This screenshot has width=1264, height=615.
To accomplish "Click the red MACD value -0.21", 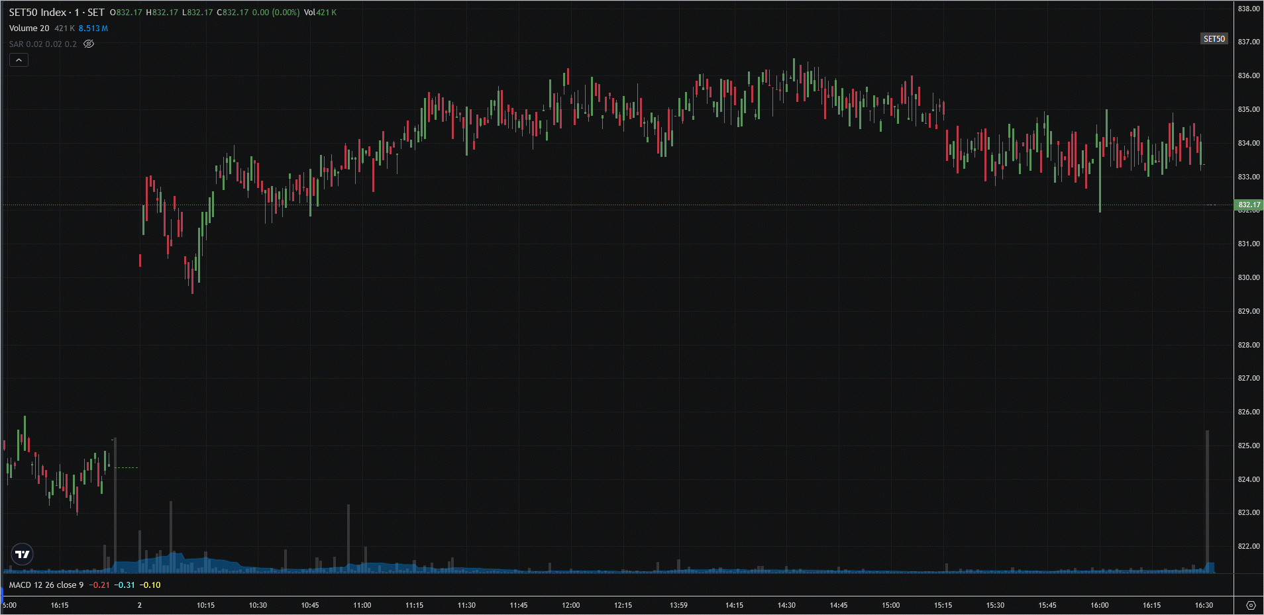I will pyautogui.click(x=99, y=585).
